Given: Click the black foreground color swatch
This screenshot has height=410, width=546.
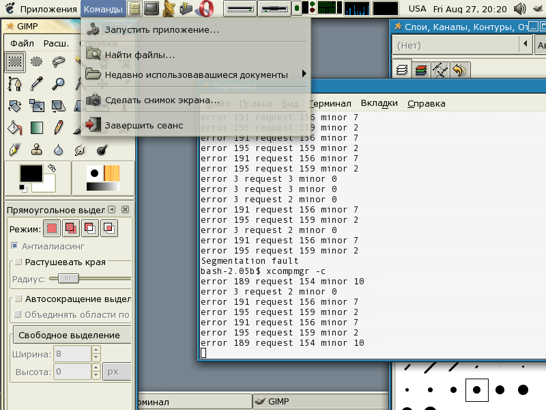Looking at the screenshot, I should (31, 174).
